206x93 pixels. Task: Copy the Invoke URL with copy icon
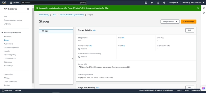80,67
